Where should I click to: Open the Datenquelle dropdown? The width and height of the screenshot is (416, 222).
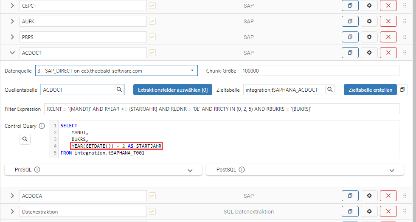tap(116, 70)
